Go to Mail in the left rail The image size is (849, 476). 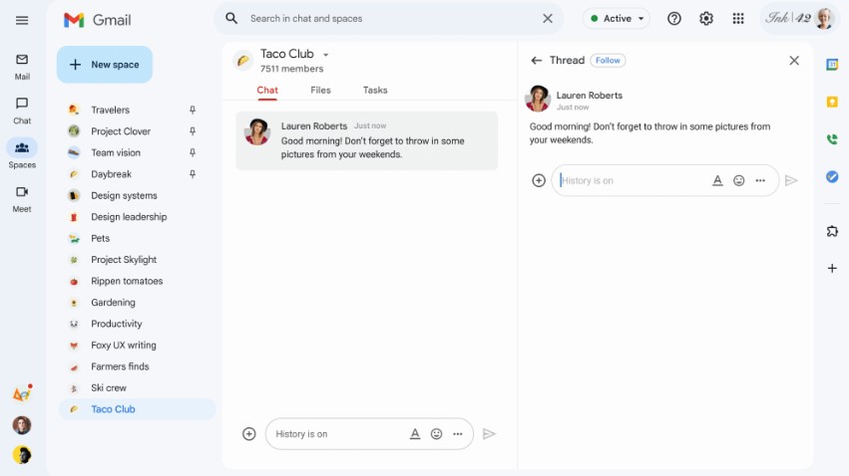[22, 67]
